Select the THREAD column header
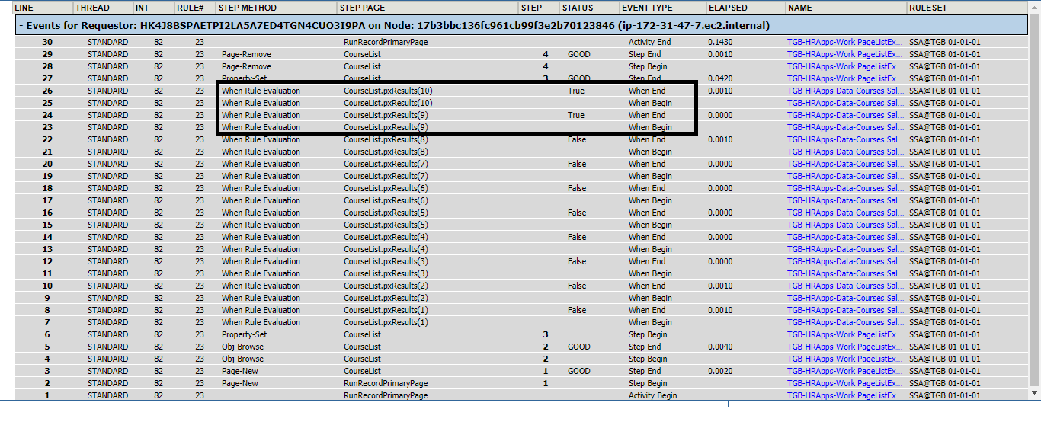The image size is (1041, 425). [92, 8]
